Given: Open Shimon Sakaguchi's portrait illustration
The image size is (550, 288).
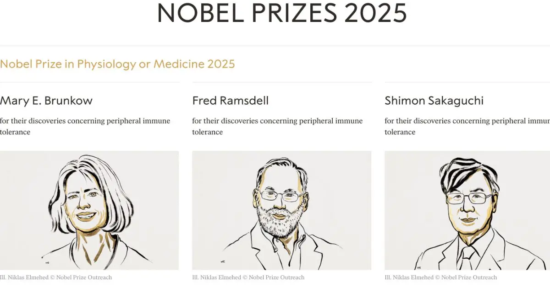Looking at the screenshot, I should pos(467,210).
